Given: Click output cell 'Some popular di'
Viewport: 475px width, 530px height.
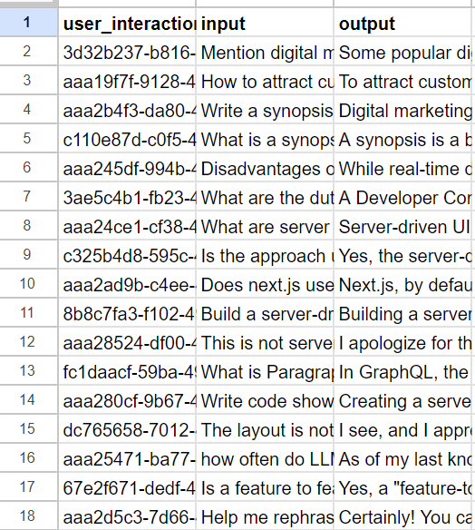Looking at the screenshot, I should 402,52.
